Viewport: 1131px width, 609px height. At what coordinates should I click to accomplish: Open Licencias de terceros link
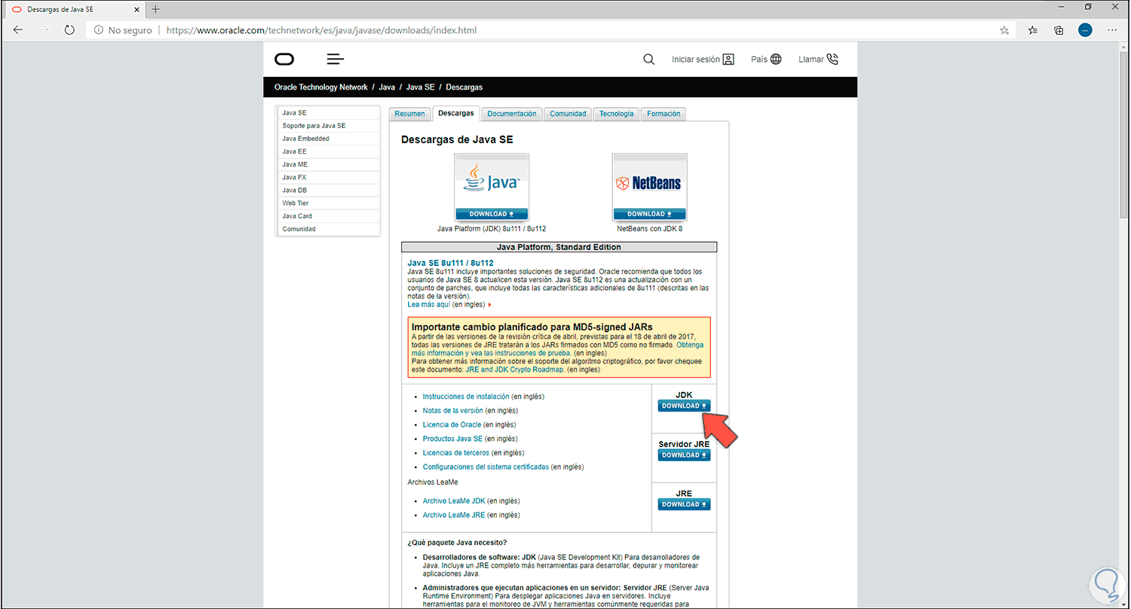tap(456, 453)
